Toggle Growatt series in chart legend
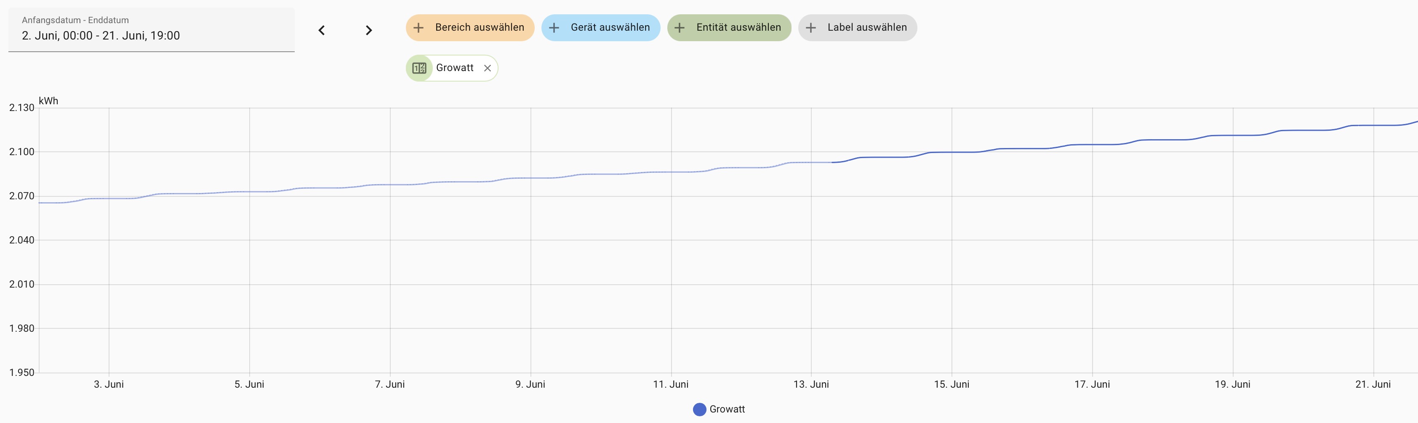Image resolution: width=1418 pixels, height=423 pixels. [727, 409]
